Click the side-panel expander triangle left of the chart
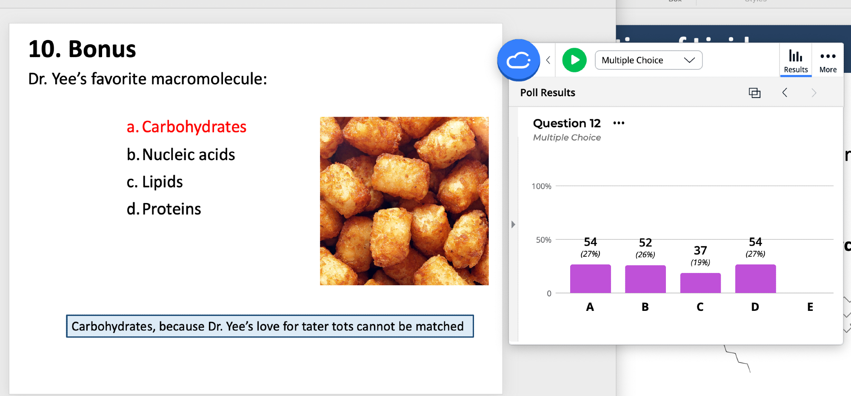 pyautogui.click(x=513, y=224)
